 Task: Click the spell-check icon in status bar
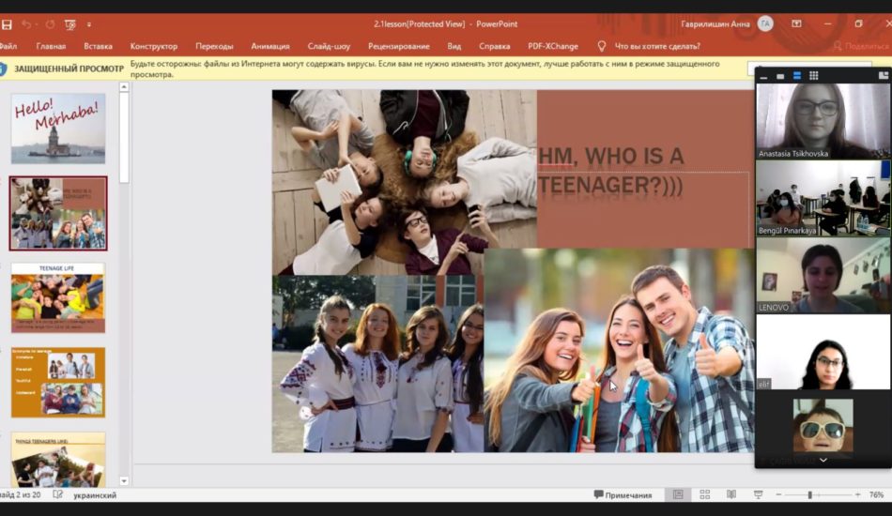(58, 494)
